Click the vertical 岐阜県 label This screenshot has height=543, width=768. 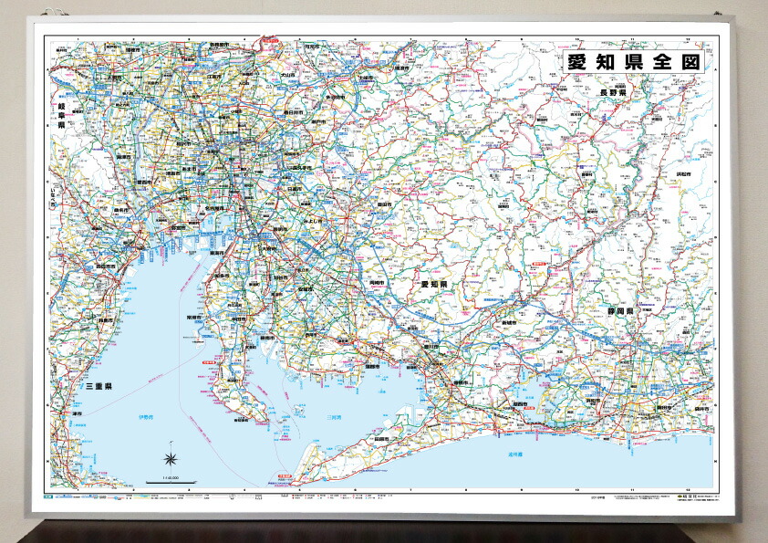[62, 120]
